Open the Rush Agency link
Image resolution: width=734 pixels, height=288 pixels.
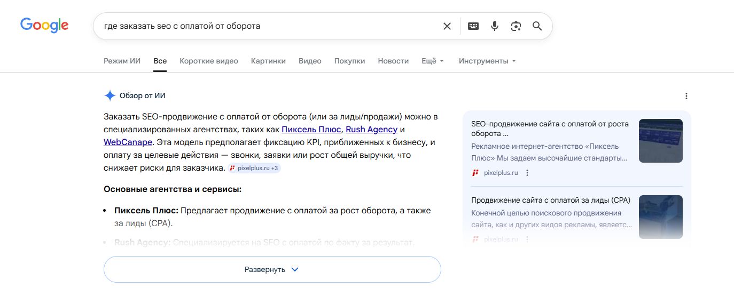tap(371, 130)
